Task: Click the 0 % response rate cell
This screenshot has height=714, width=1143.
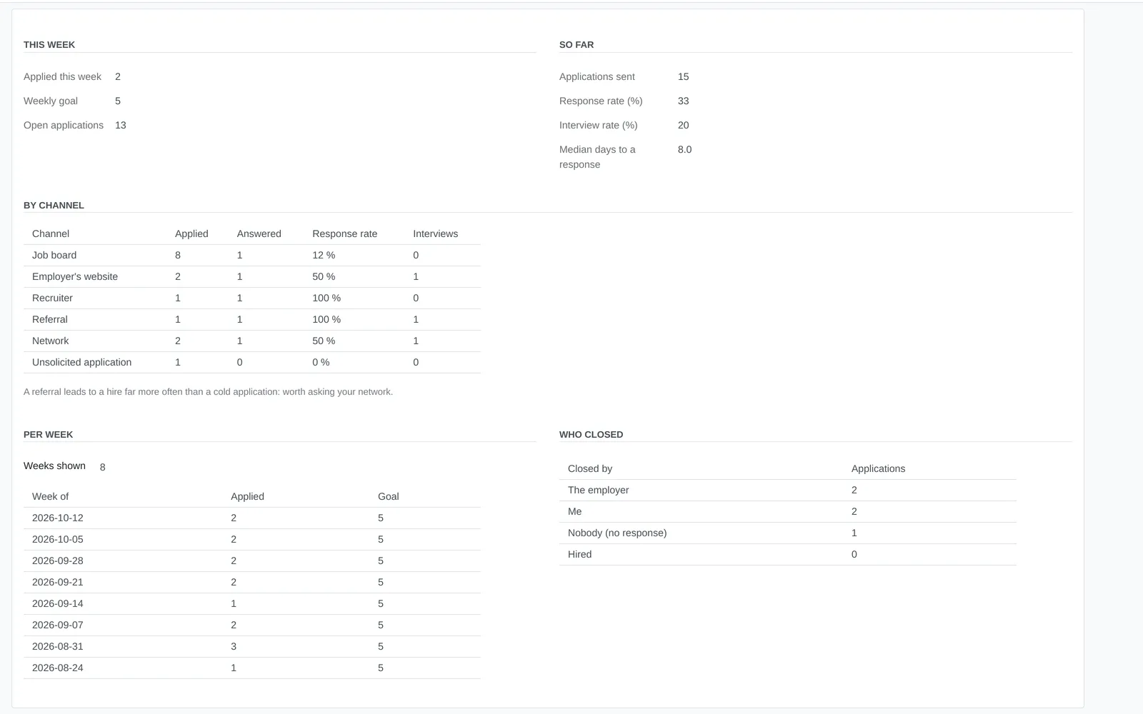Action: point(321,362)
